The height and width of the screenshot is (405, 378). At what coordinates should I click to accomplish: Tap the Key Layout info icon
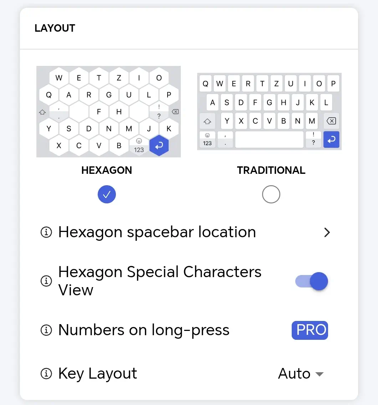point(46,374)
